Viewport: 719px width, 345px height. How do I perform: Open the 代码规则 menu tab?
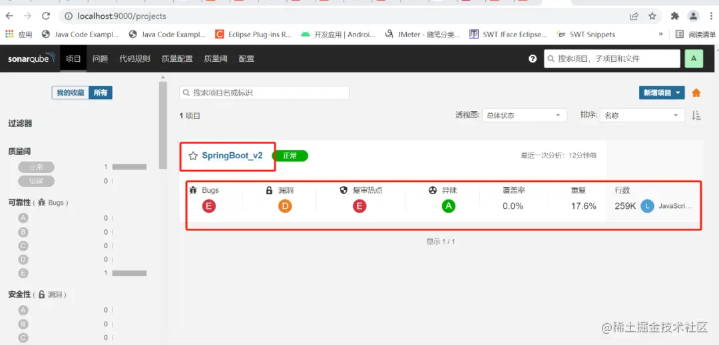134,58
